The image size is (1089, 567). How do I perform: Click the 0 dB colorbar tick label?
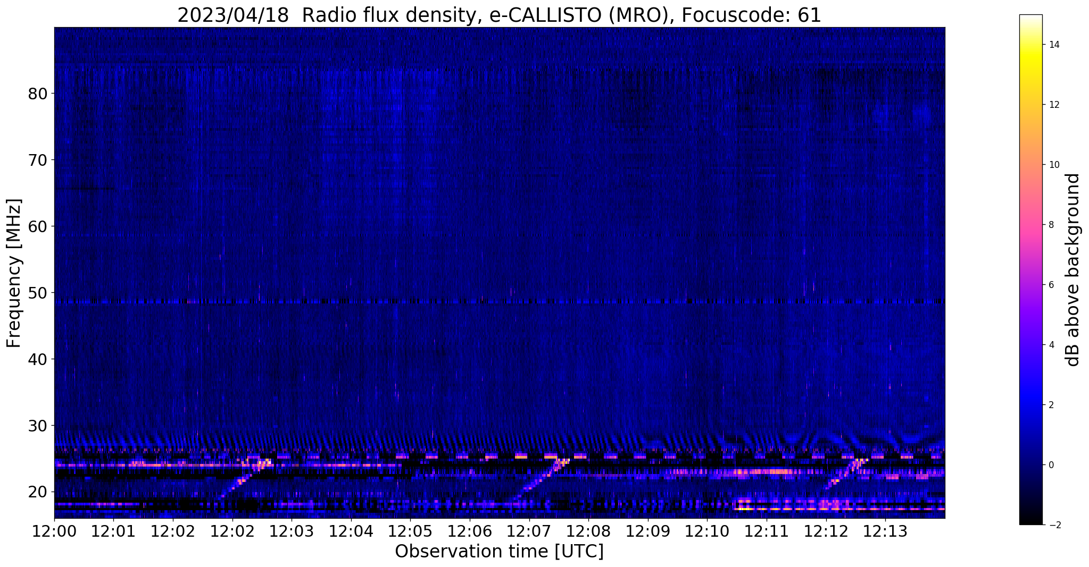click(1051, 465)
